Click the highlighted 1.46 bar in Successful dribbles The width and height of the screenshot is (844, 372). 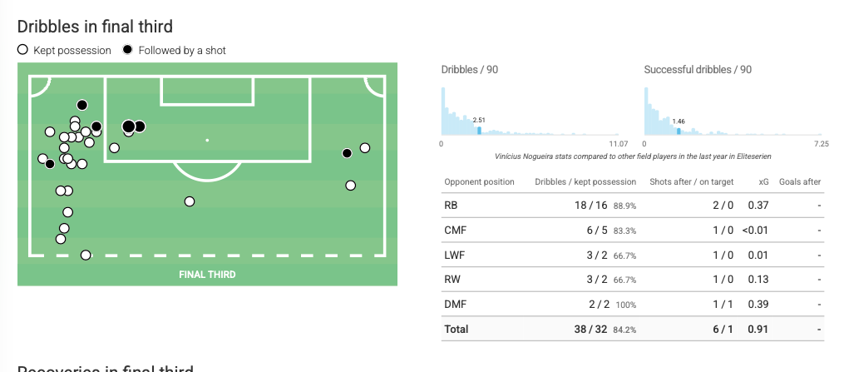pos(679,131)
